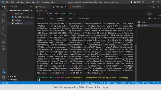Split the editor to the right

point(154,7)
